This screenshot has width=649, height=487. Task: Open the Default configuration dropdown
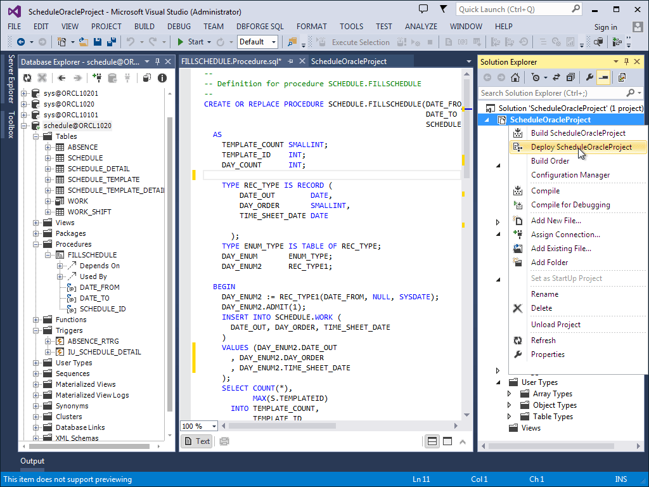coord(257,41)
